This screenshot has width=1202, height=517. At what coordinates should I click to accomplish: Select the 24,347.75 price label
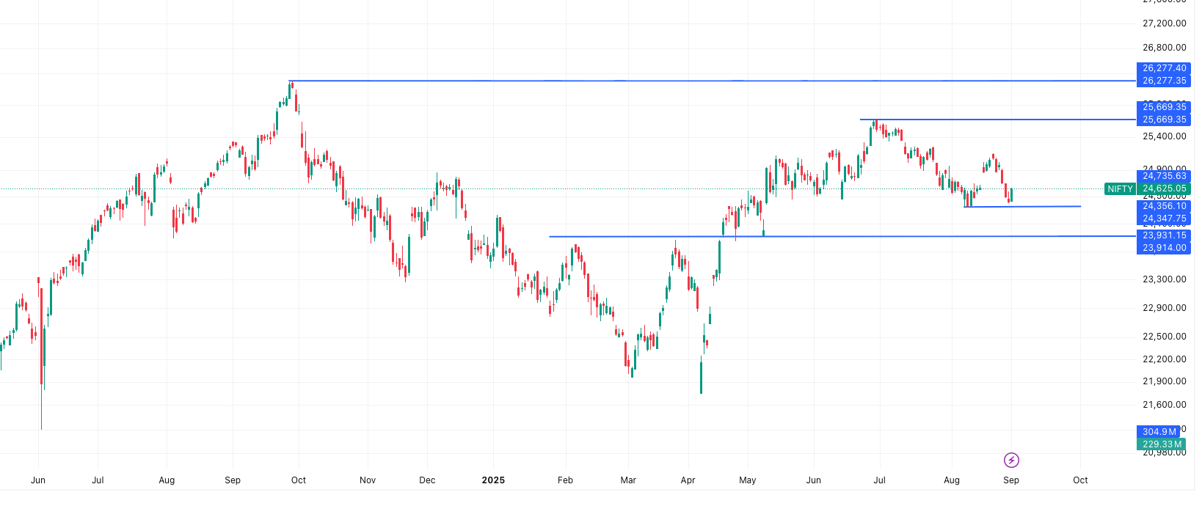[1164, 219]
